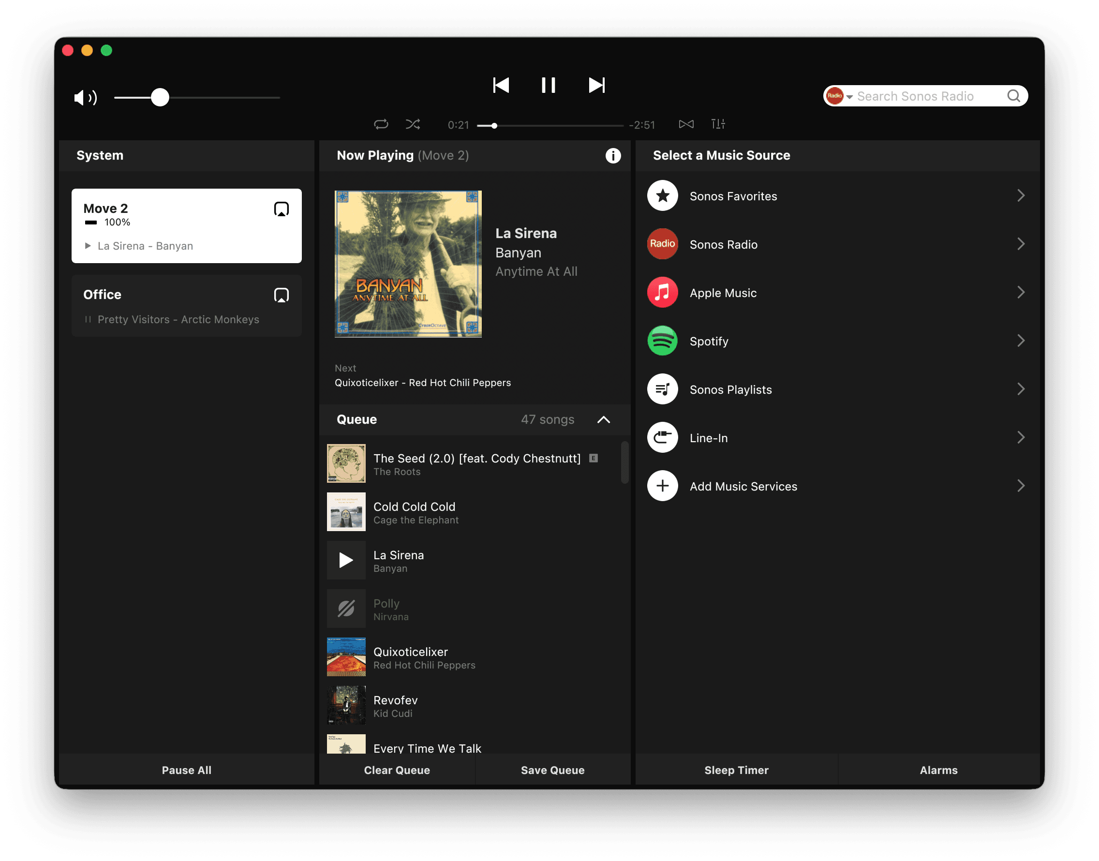
Task: Mute the volume speaker icon
Action: (x=85, y=98)
